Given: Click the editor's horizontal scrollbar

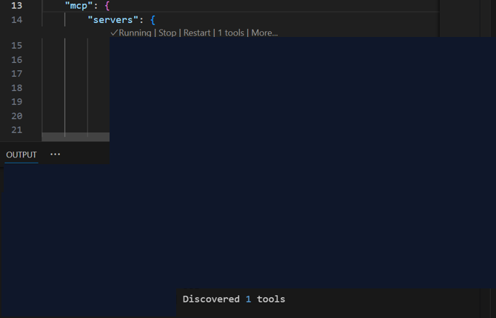Looking at the screenshot, I should click(x=75, y=137).
